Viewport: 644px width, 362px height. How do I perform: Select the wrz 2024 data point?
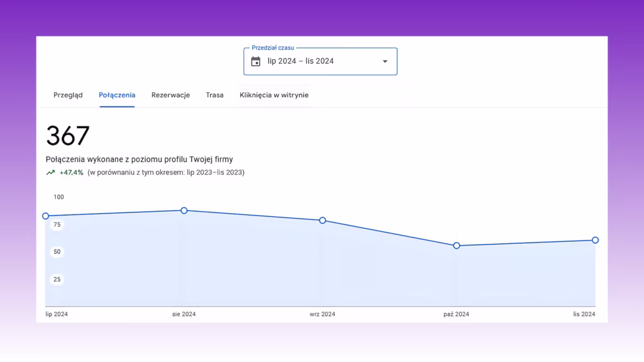coord(323,221)
